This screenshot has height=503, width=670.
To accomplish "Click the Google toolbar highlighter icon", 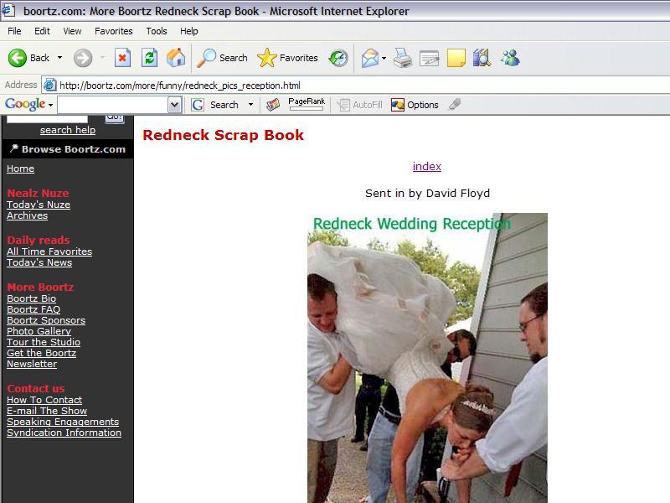I will click(x=455, y=105).
